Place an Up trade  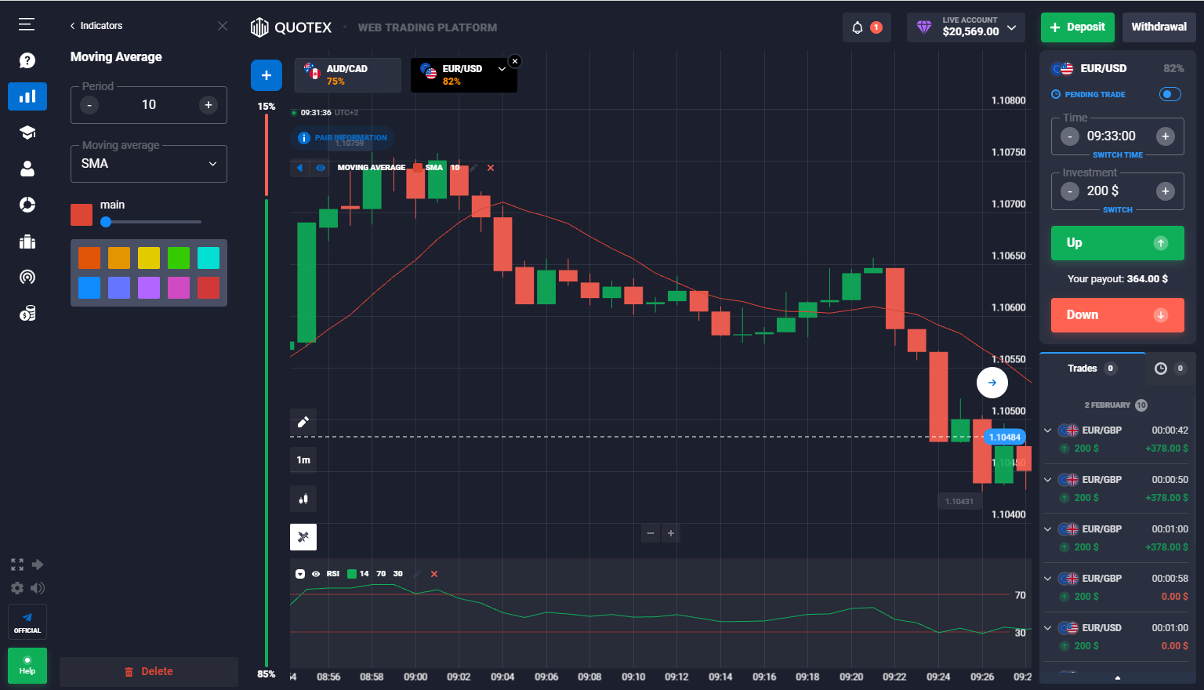pos(1117,243)
